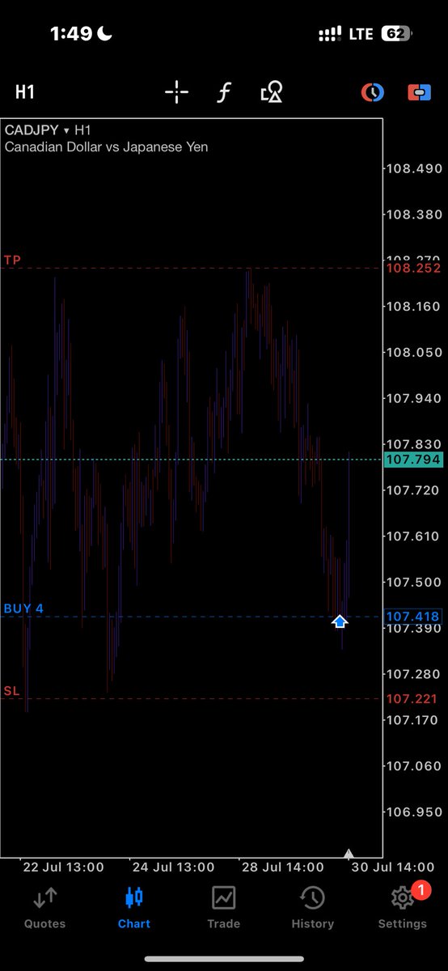This screenshot has width=448, height=971.
Task: Tap the 30 Jul 14:00 time label
Action: (x=394, y=867)
